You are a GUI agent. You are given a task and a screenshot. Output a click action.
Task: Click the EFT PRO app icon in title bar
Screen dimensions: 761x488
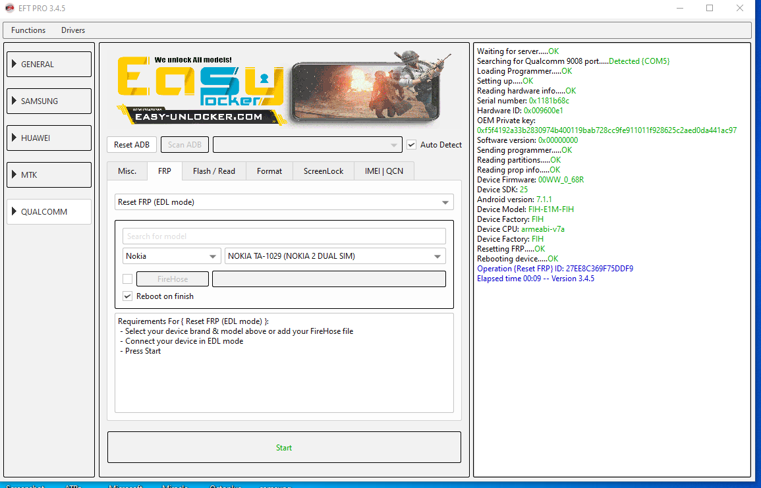tap(9, 9)
